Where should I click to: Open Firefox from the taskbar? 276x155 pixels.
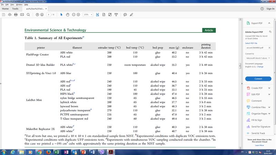tap(48, 152)
